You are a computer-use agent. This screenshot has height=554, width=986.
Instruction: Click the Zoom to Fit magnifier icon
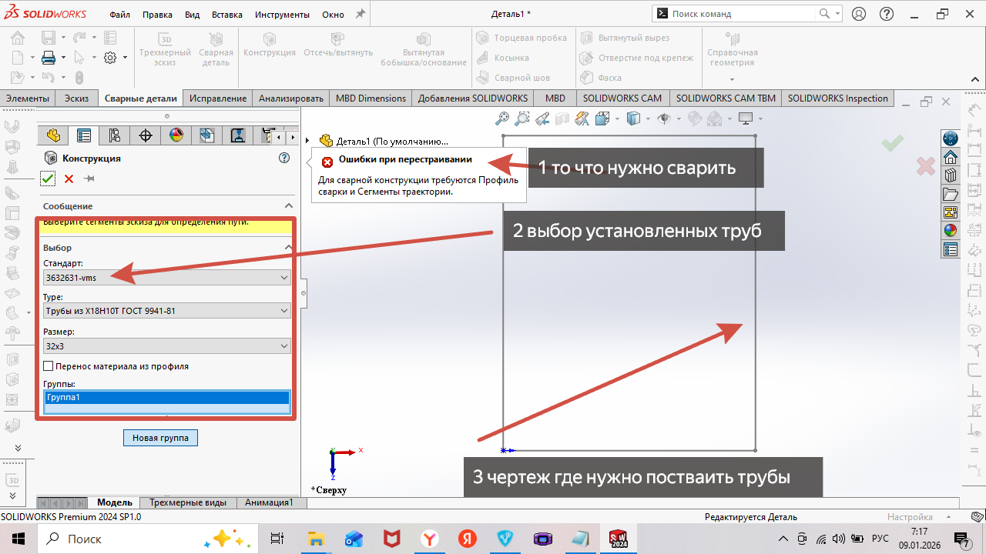502,118
